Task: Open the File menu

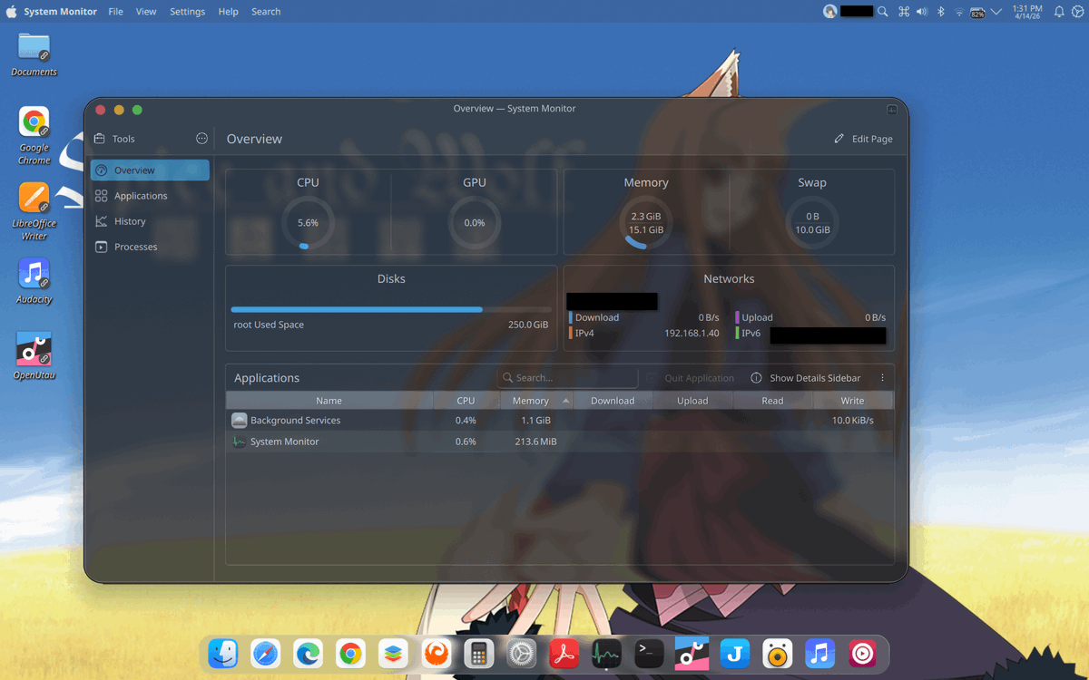Action: pos(116,12)
